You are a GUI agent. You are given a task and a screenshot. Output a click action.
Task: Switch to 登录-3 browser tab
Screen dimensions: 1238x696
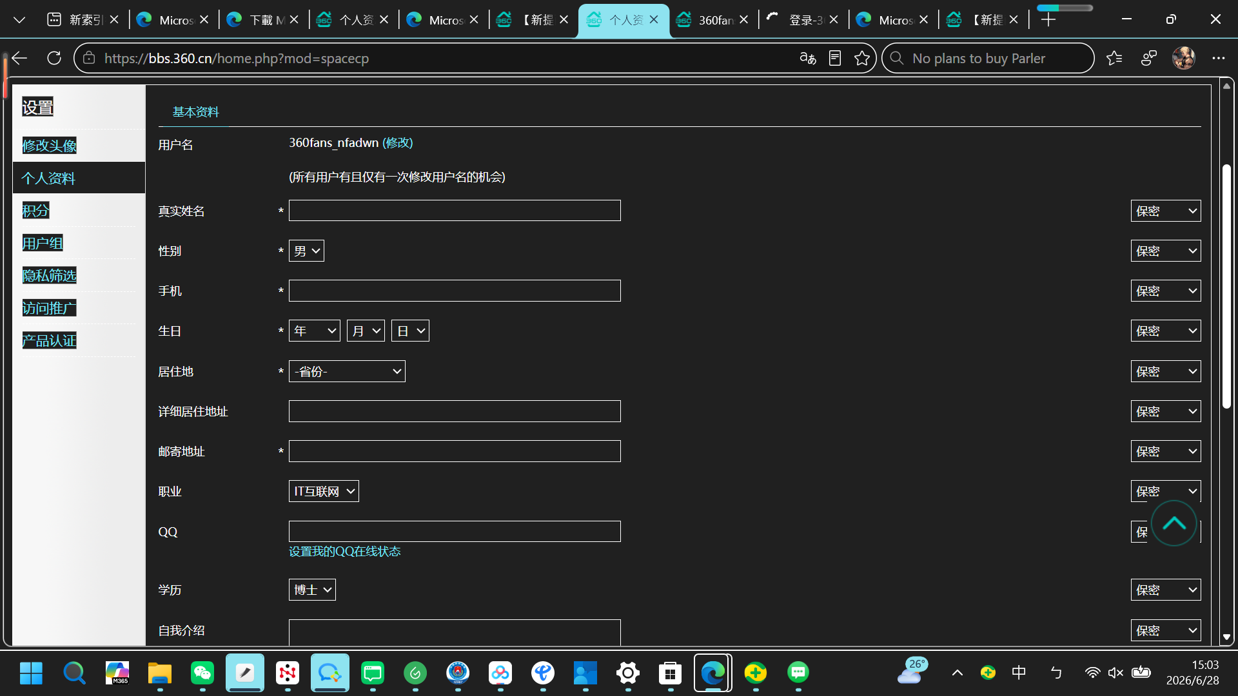pyautogui.click(x=803, y=20)
